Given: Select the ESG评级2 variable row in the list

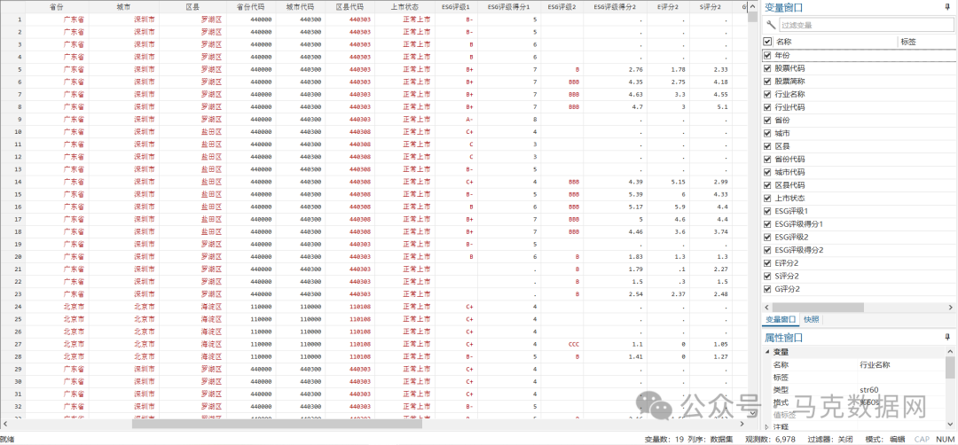Looking at the screenshot, I should [858, 237].
